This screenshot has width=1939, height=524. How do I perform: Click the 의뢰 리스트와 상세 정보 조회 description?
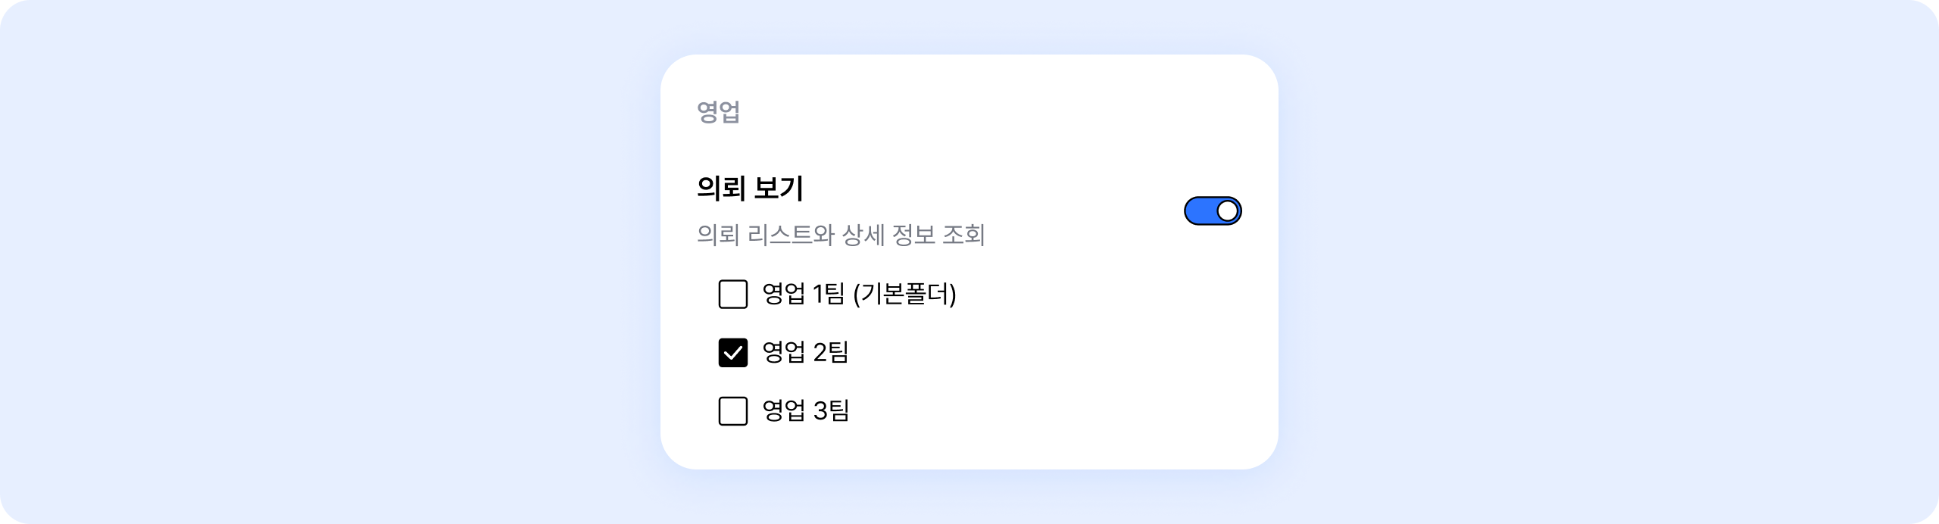click(841, 235)
